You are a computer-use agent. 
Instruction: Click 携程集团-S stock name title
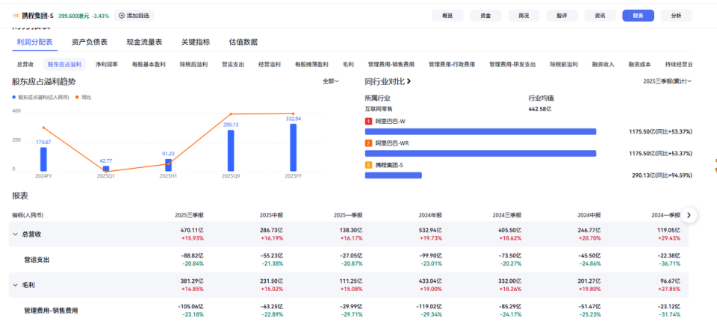(37, 16)
